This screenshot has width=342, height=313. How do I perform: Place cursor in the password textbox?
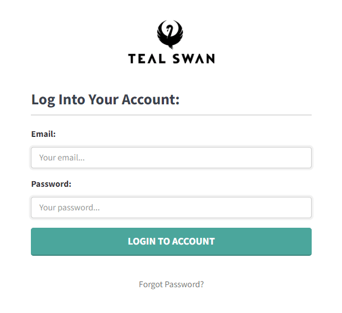click(x=171, y=208)
